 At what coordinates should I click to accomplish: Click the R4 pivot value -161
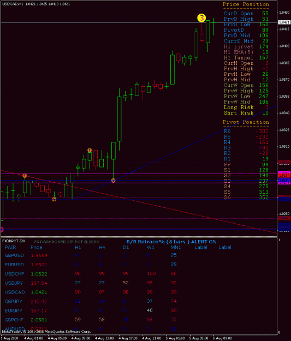pos(262,142)
